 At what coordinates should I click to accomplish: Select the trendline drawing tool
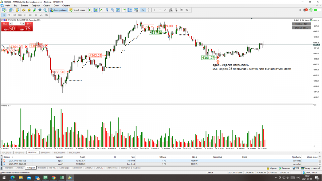(x=165, y=10)
